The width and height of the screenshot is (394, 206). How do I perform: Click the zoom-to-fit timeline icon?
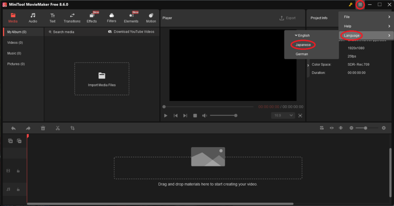click(322, 128)
